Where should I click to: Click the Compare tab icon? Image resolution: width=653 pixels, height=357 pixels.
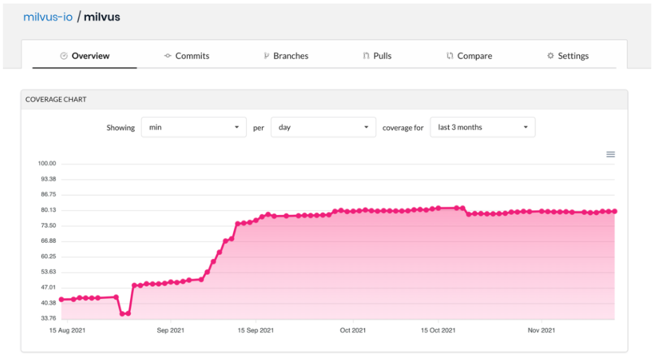(450, 56)
